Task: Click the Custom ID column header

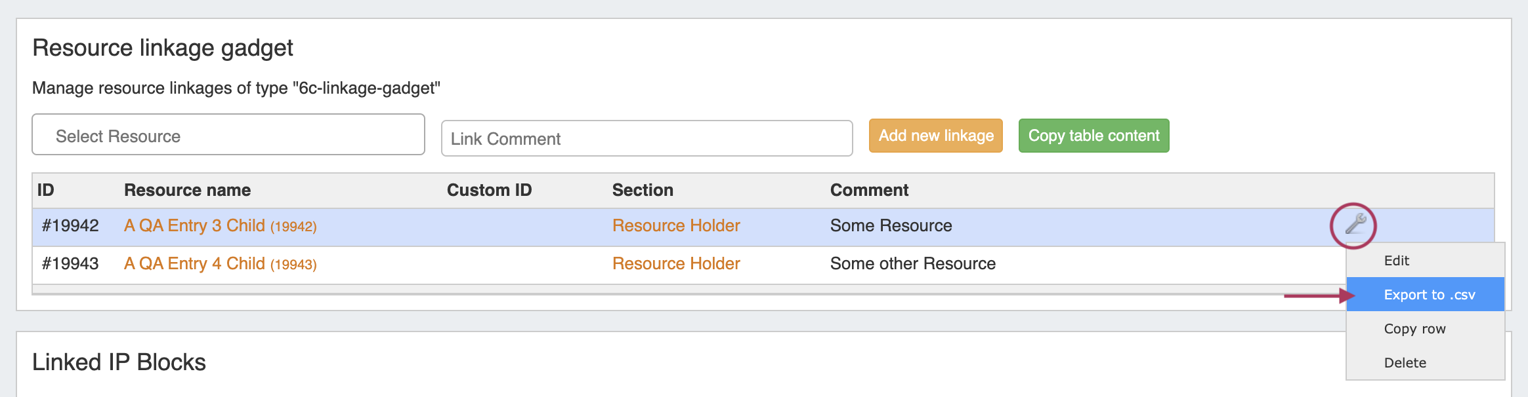Action: tap(489, 191)
